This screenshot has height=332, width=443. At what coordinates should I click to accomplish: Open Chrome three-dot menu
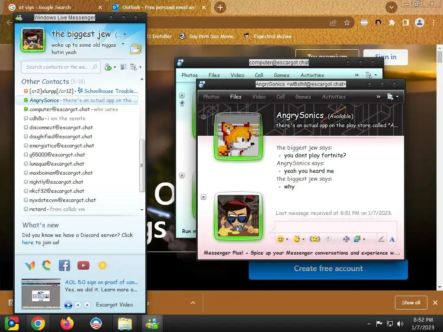[433, 22]
